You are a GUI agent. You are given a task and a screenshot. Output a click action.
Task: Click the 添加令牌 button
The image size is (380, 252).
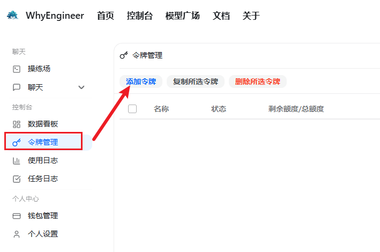(141, 81)
